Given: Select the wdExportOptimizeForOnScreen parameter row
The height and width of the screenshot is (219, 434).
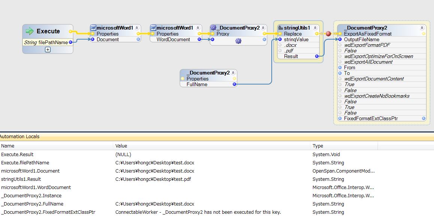Looking at the screenshot, I should (382, 57).
